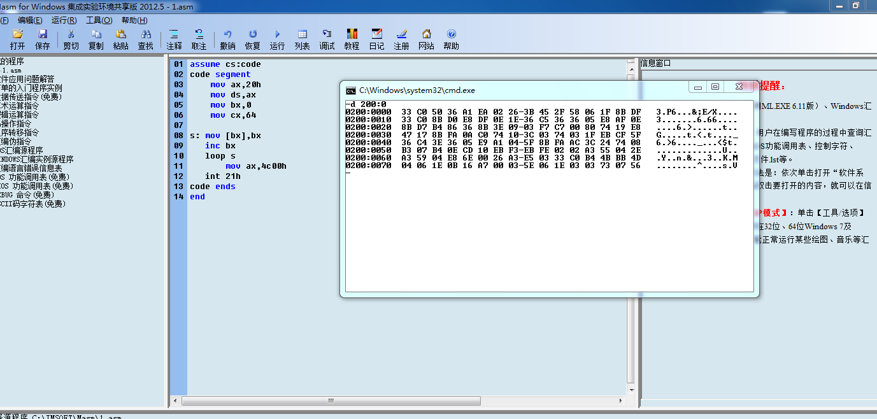Click the cmd.exe title bar icon
877x419 pixels.
pyautogui.click(x=351, y=90)
